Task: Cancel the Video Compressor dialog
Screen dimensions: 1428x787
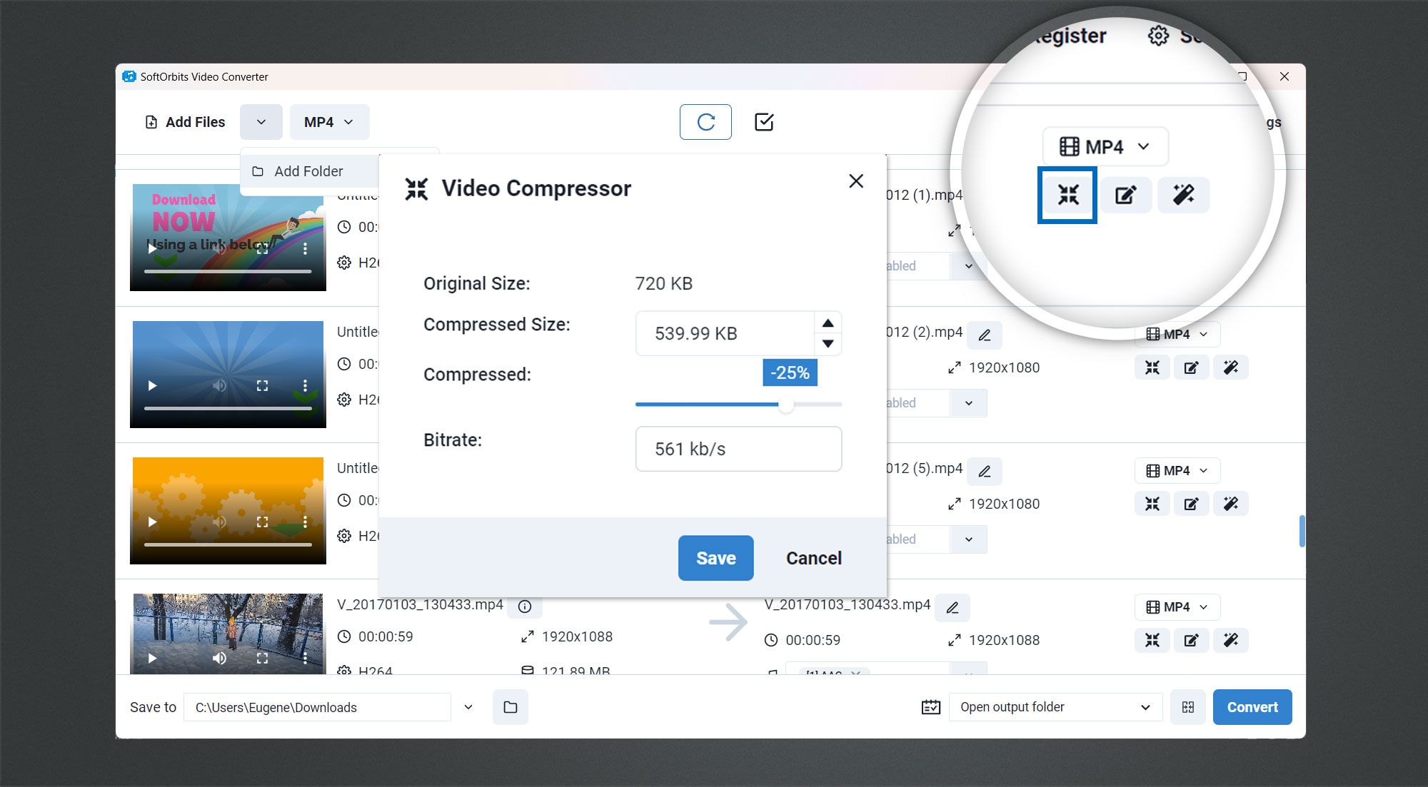Action: tap(813, 557)
